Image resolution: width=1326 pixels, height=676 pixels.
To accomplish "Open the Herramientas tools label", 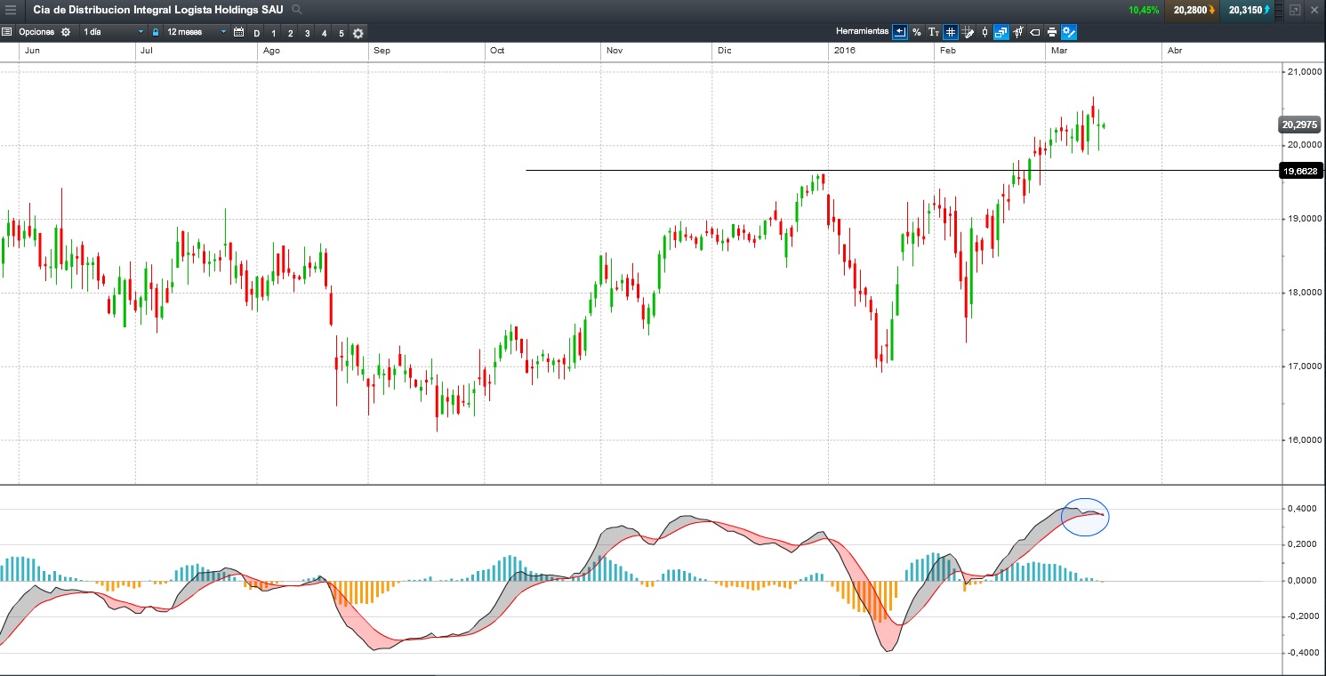I will point(862,31).
